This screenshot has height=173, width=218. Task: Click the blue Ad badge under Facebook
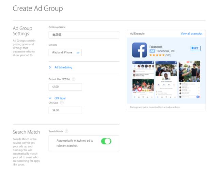tap(152, 51)
